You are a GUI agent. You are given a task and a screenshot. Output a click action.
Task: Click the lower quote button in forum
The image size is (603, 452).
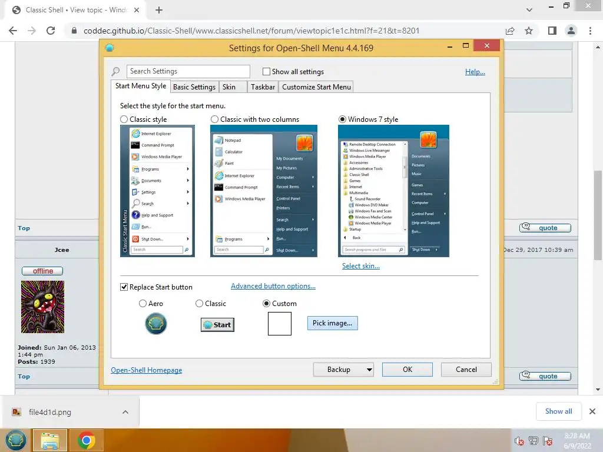coord(545,376)
